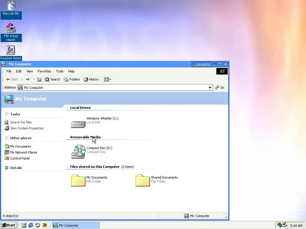Select the Shared Documents folder icon
The height and width of the screenshot is (229, 306).
coord(143,180)
